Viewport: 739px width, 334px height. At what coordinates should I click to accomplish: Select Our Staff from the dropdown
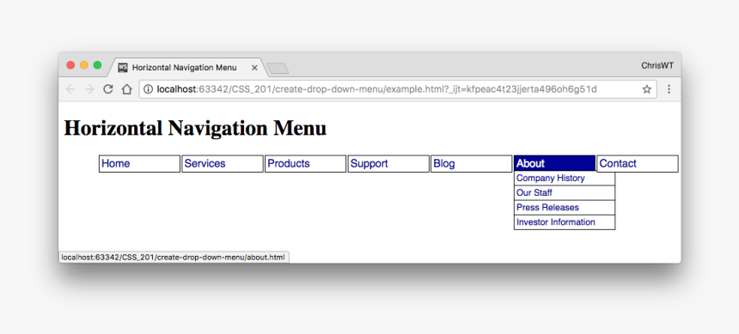(x=565, y=193)
